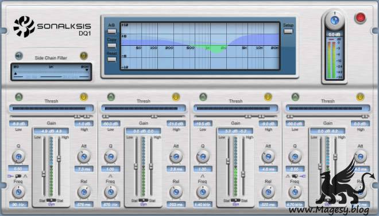Click the Freq knob above the 4.70 kHz value
Image resolution: width=379 pixels, height=216 pixels.
pos(295,192)
